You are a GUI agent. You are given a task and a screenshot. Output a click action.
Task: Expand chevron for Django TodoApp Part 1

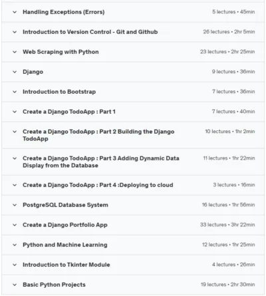click(15, 112)
